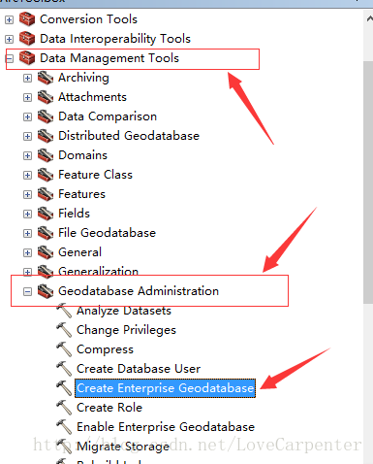This screenshot has width=373, height=464.
Task: Click the Create Role hammer icon
Action: click(64, 408)
